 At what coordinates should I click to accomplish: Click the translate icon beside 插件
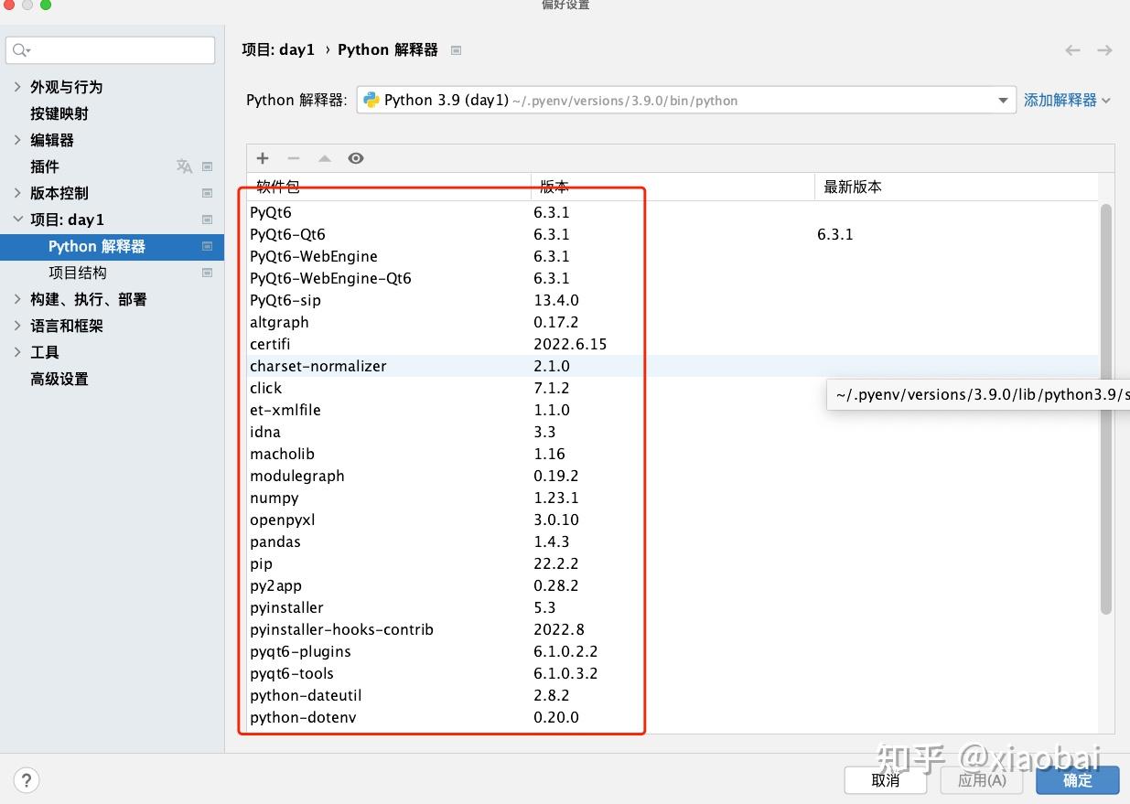click(x=184, y=166)
